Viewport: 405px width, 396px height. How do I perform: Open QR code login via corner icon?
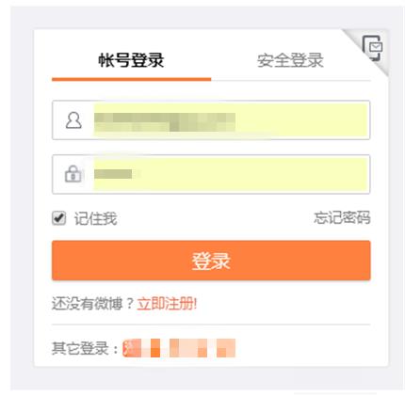372,48
